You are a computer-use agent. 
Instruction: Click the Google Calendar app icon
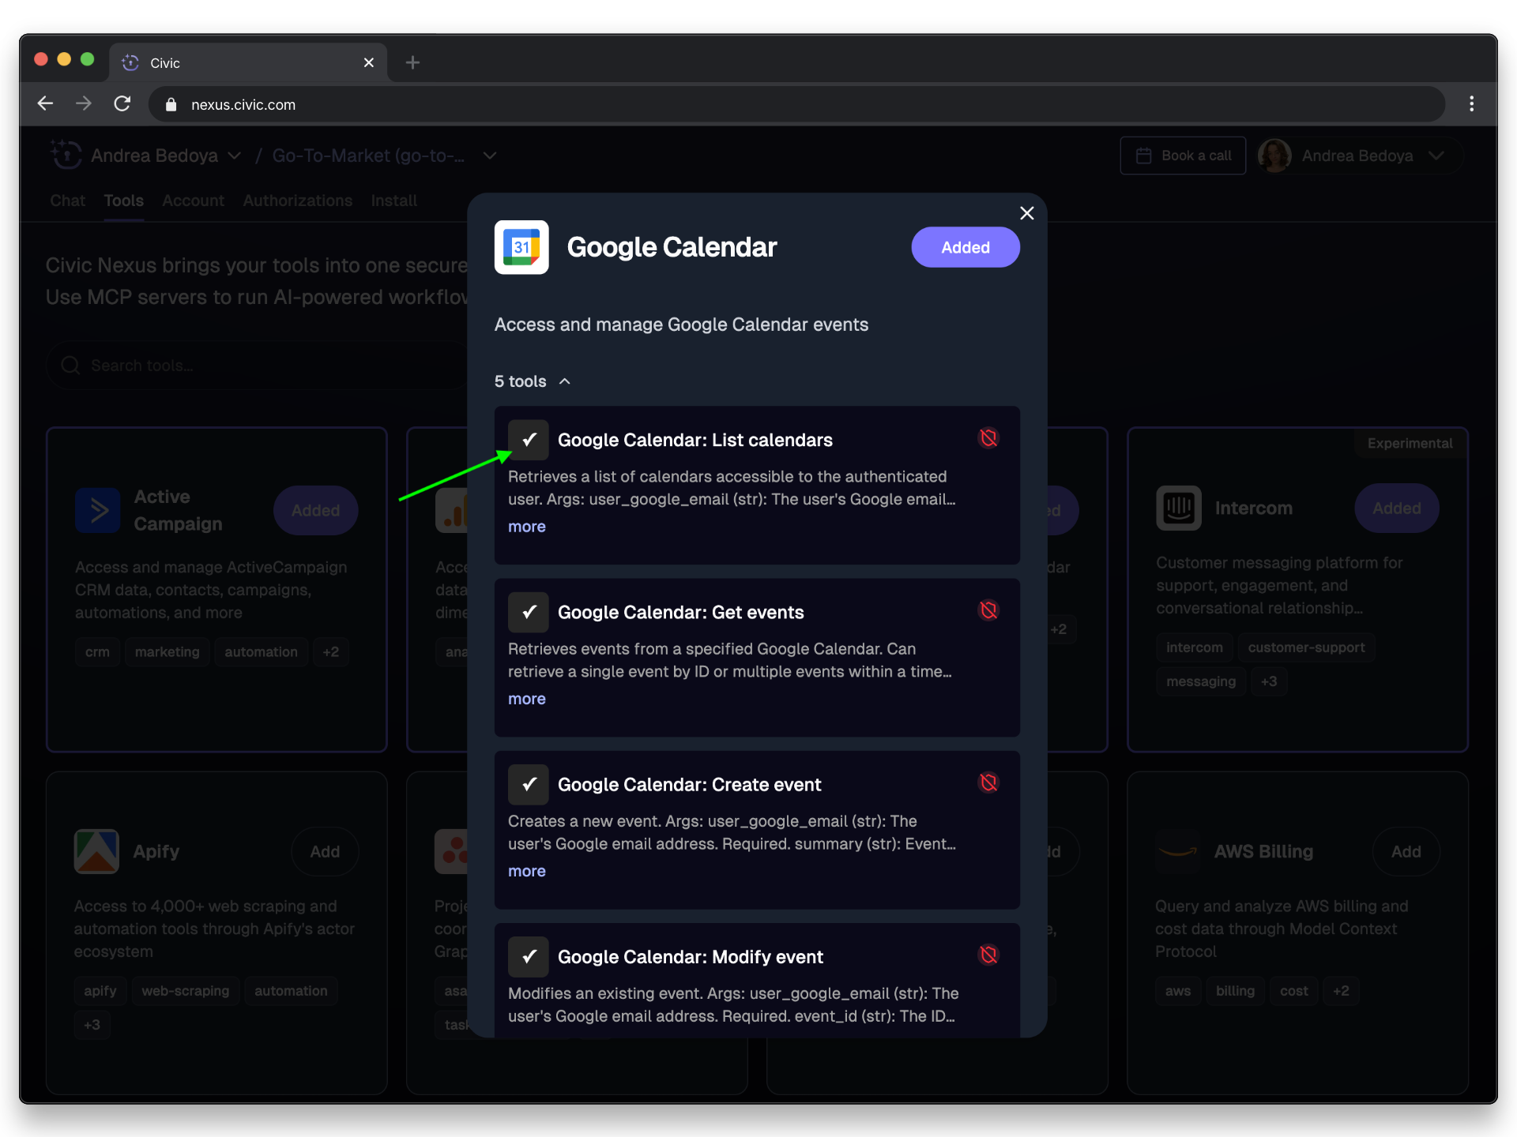click(x=521, y=247)
